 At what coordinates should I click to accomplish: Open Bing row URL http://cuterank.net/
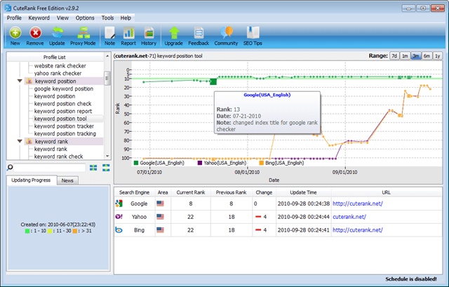click(358, 230)
